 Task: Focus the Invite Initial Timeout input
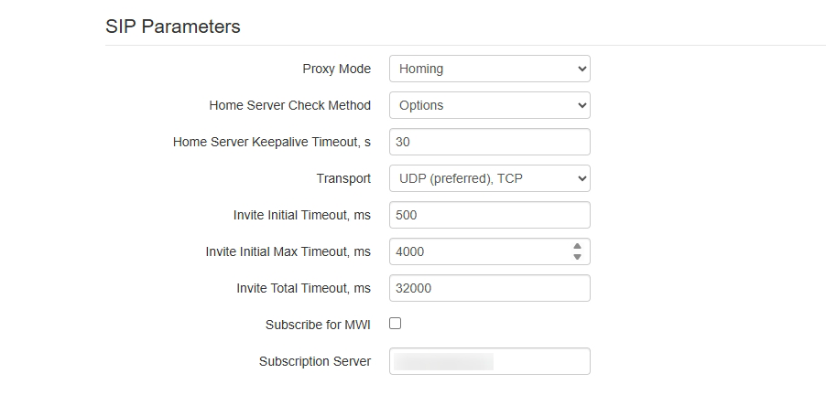(489, 215)
